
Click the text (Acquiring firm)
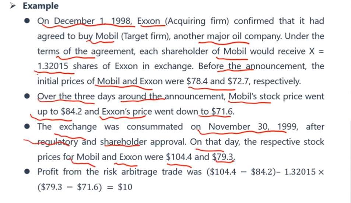197,21
